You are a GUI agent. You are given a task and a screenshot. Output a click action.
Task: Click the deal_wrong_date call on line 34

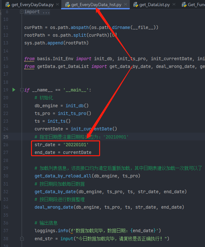point(54,207)
